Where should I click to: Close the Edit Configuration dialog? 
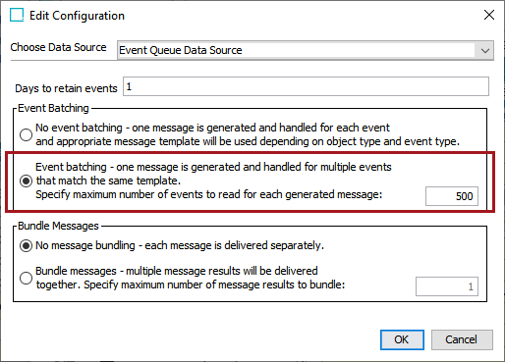[x=489, y=15]
